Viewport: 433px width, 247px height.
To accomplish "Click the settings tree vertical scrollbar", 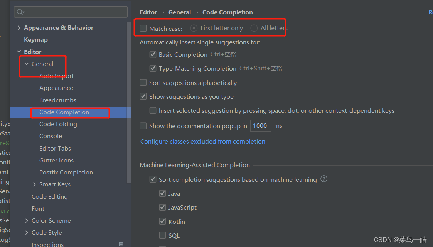I will coord(129,100).
